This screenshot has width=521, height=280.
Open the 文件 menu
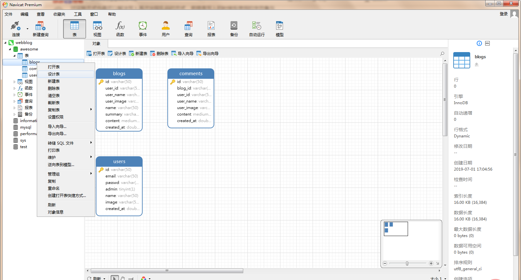[x=8, y=14]
